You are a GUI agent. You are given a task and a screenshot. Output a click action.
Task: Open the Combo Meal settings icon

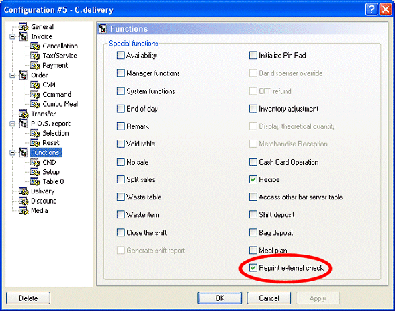(x=35, y=104)
